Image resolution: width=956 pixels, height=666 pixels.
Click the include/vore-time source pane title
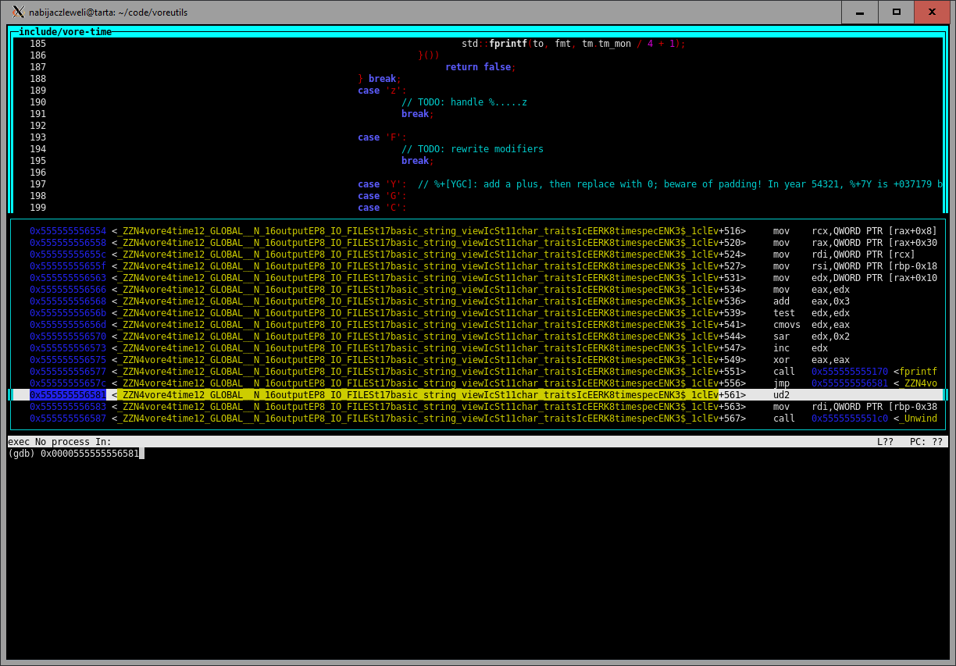tap(65, 32)
